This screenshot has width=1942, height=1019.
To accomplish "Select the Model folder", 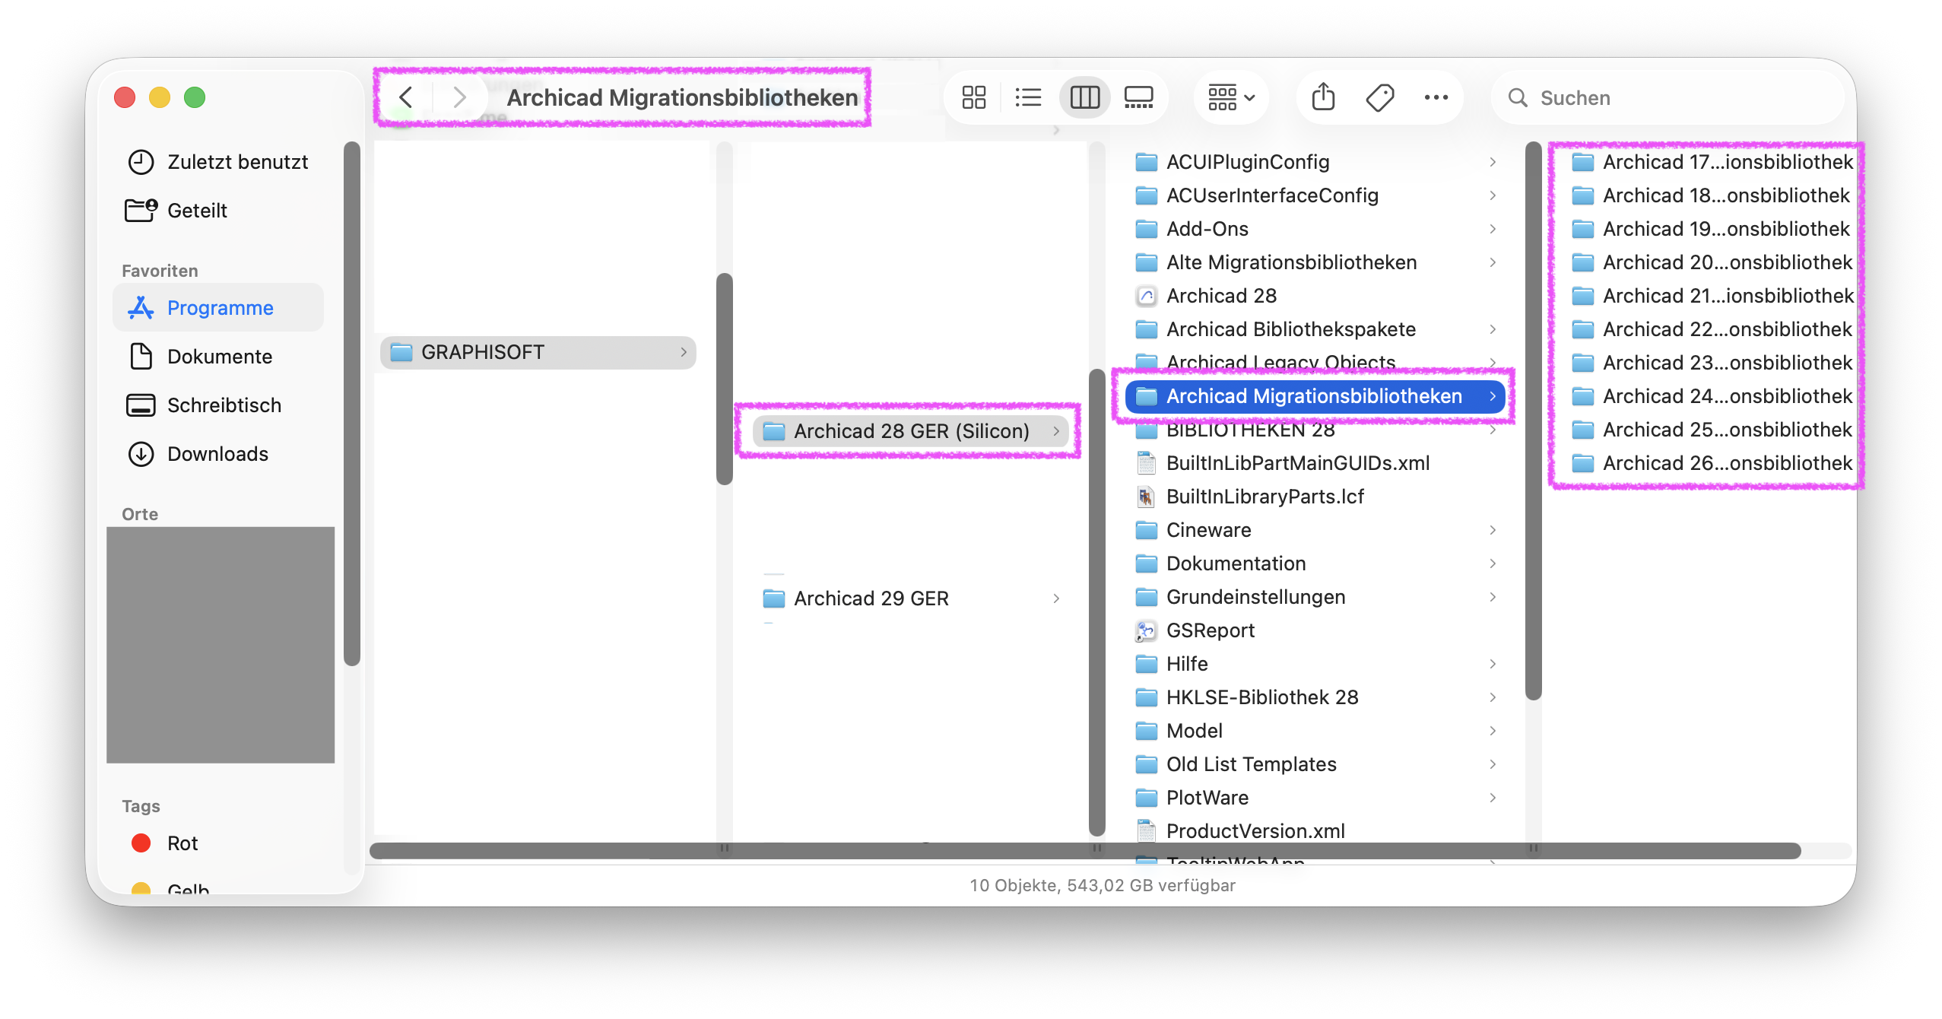I will tap(1315, 731).
